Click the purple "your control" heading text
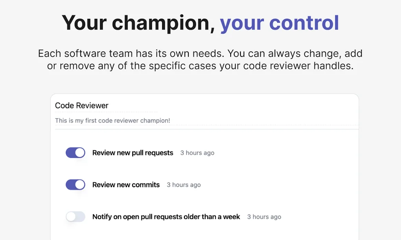This screenshot has width=401, height=240. tap(279, 23)
